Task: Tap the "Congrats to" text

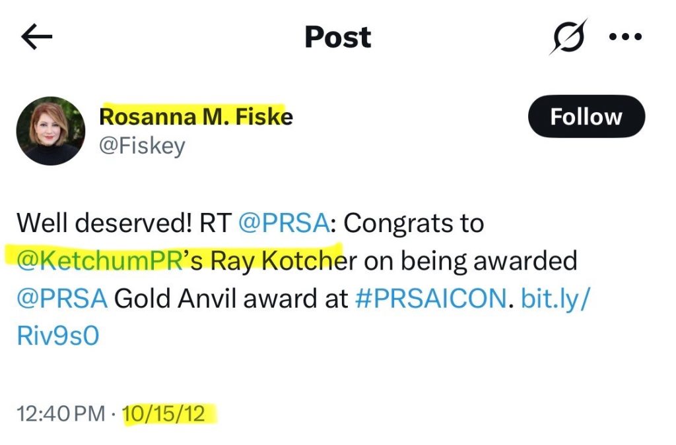Action: click(x=414, y=223)
